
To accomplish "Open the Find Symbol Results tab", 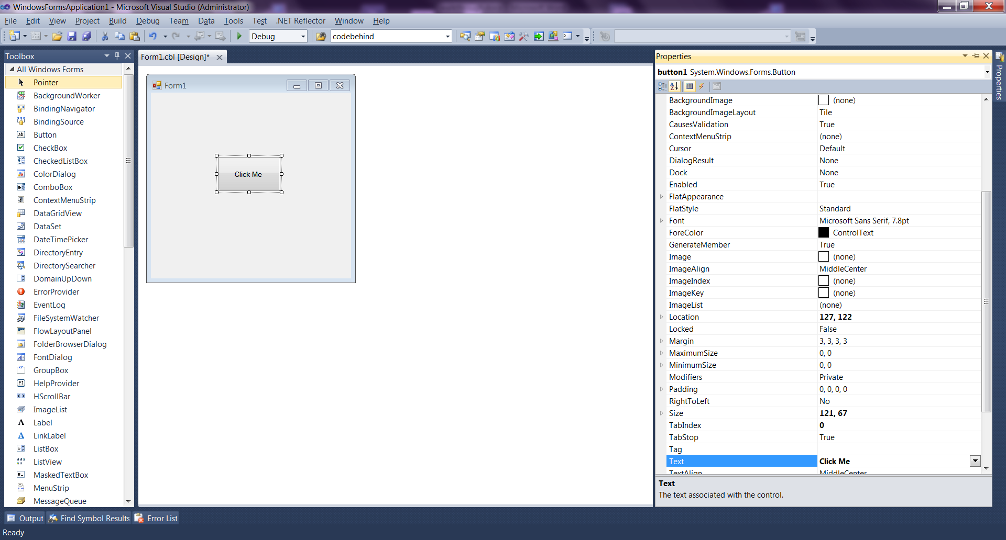I will [x=89, y=518].
